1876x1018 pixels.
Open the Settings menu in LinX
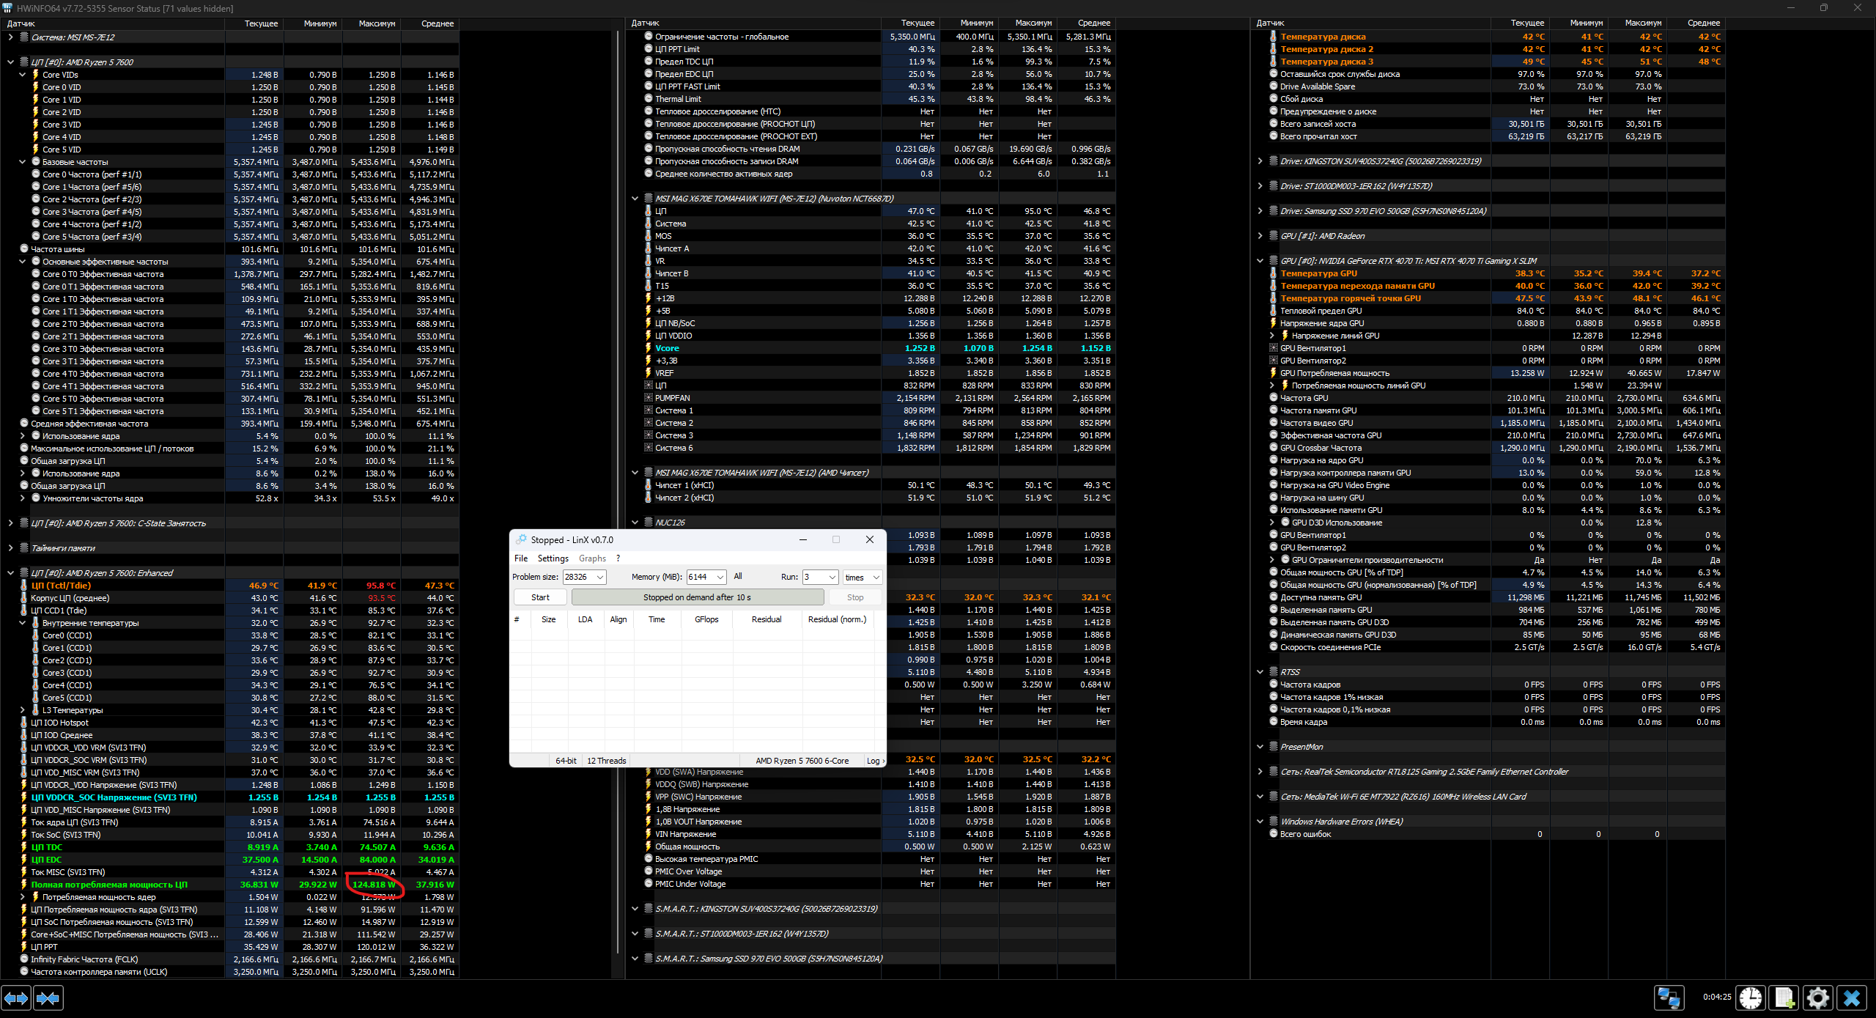click(553, 558)
